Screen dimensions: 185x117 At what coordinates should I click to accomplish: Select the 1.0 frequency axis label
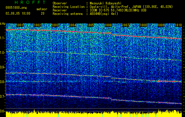click(x=3, y=53)
